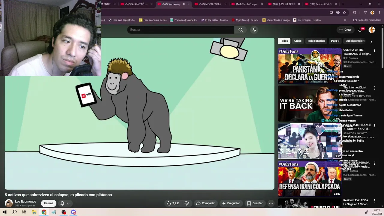Screen dimensions: 384x216
Task: Open Free Will Baptist bookmark
Action: 122,20
